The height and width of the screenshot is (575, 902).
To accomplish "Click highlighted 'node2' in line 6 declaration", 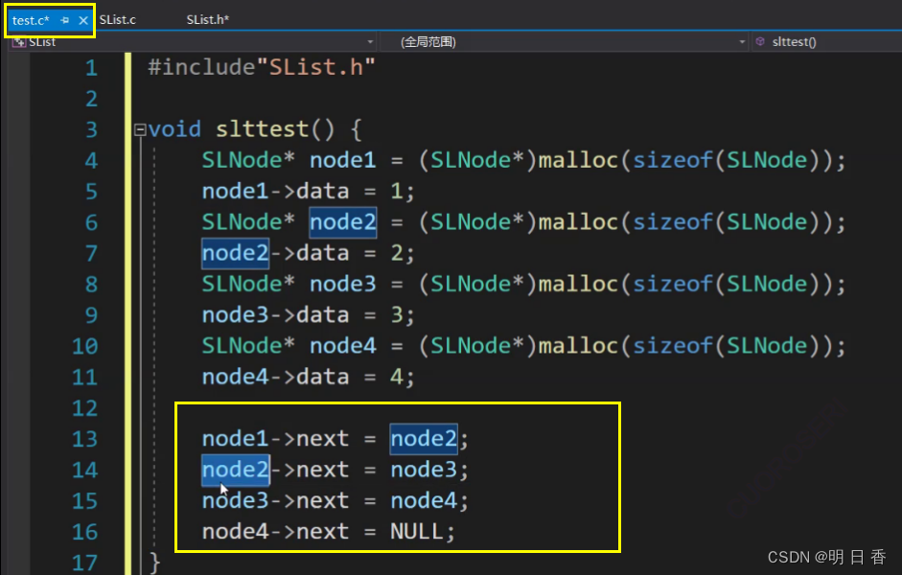I will (x=343, y=222).
